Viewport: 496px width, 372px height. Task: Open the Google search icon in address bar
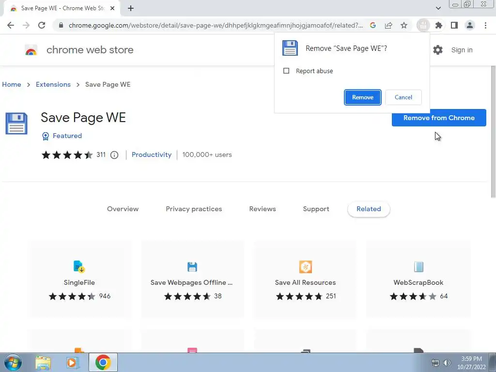point(373,25)
